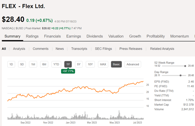The width and height of the screenshot is (195, 126).
Task: Click the Div Rate (TTM) label
Action: click(164, 91)
